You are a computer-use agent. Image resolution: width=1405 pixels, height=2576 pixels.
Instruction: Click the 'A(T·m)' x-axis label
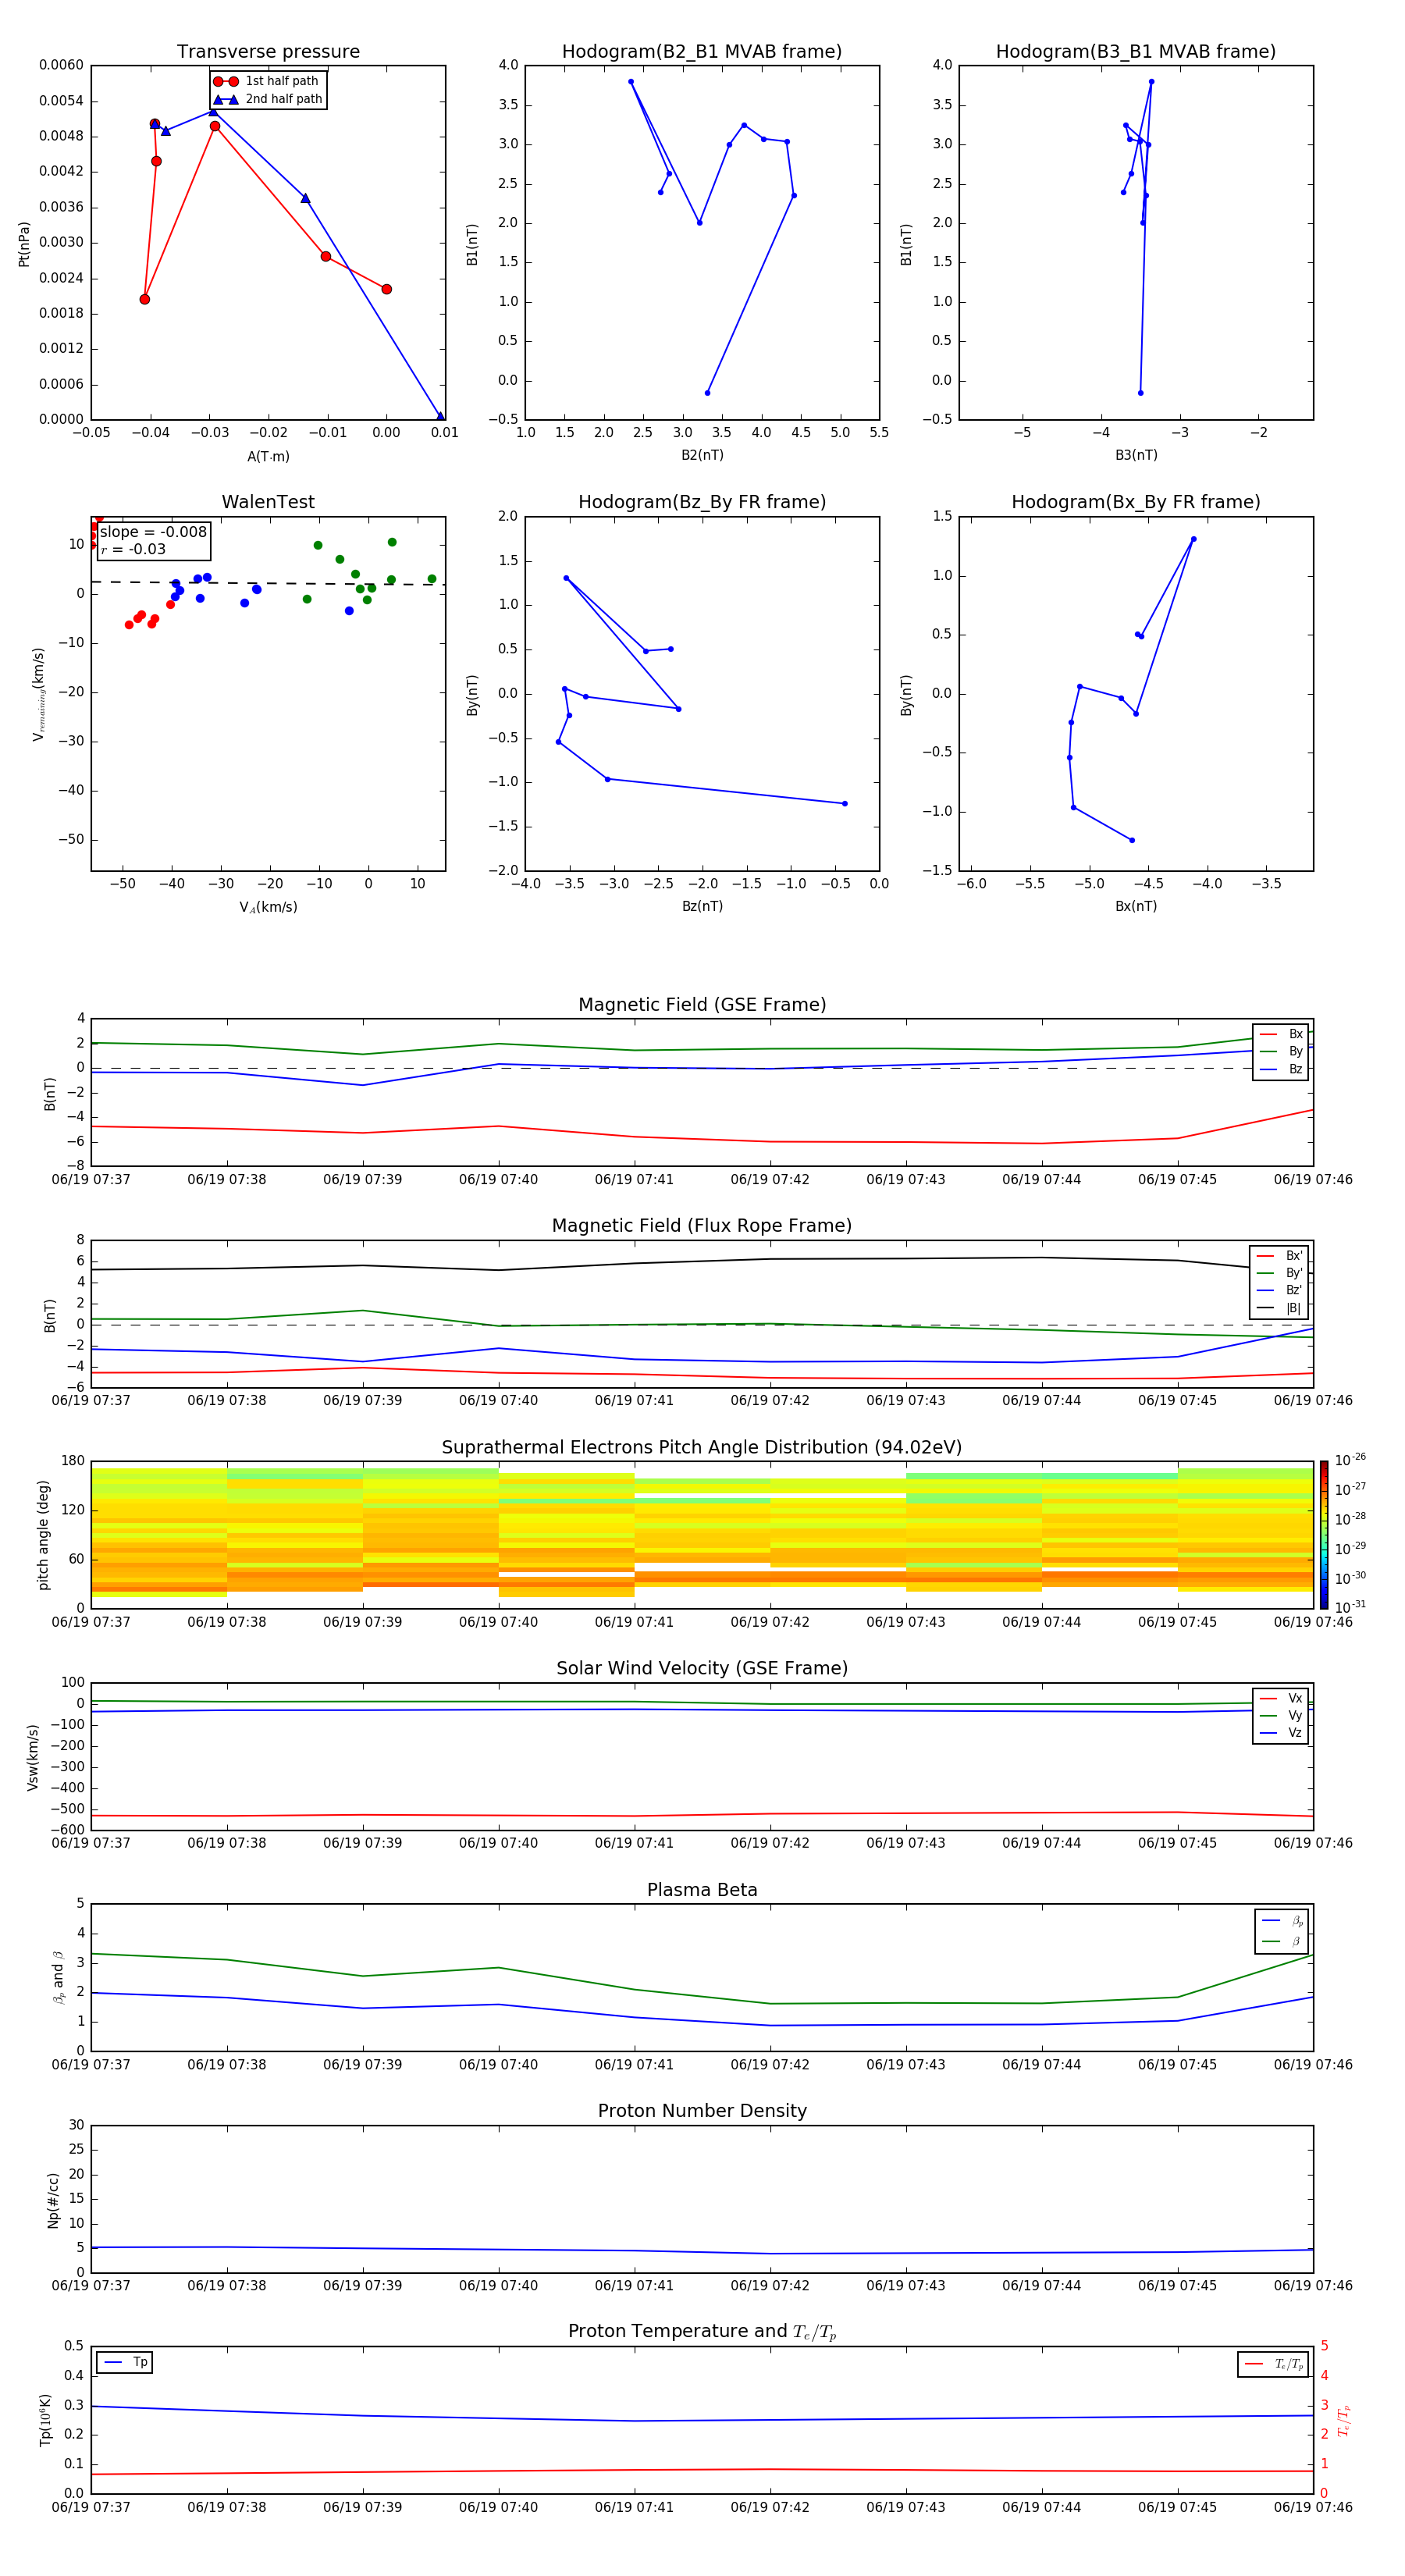(268, 456)
